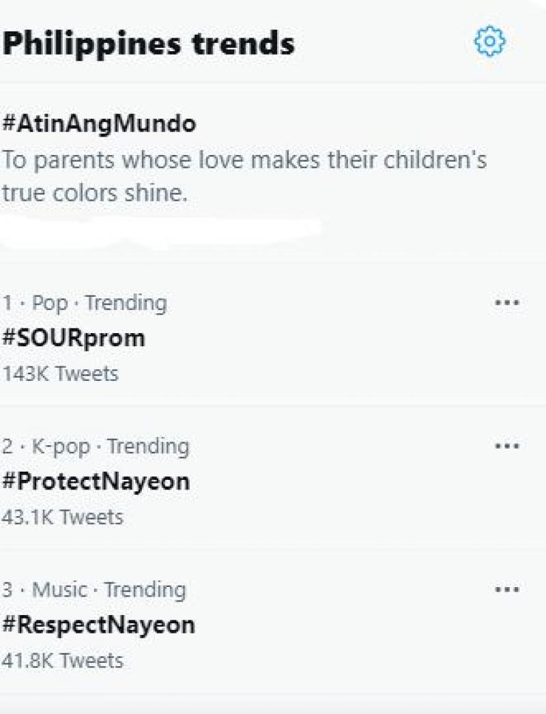This screenshot has width=546, height=714.
Task: Click the 41.8K Tweets count
Action: pos(62,660)
